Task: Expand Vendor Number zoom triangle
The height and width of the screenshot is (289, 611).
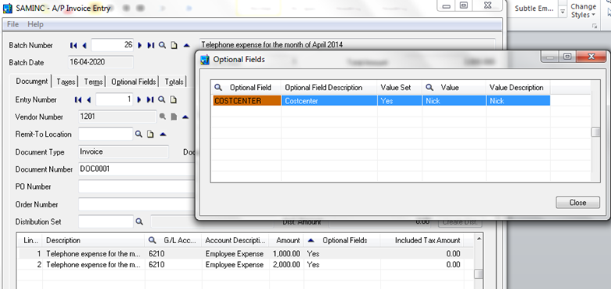Action: [x=185, y=117]
